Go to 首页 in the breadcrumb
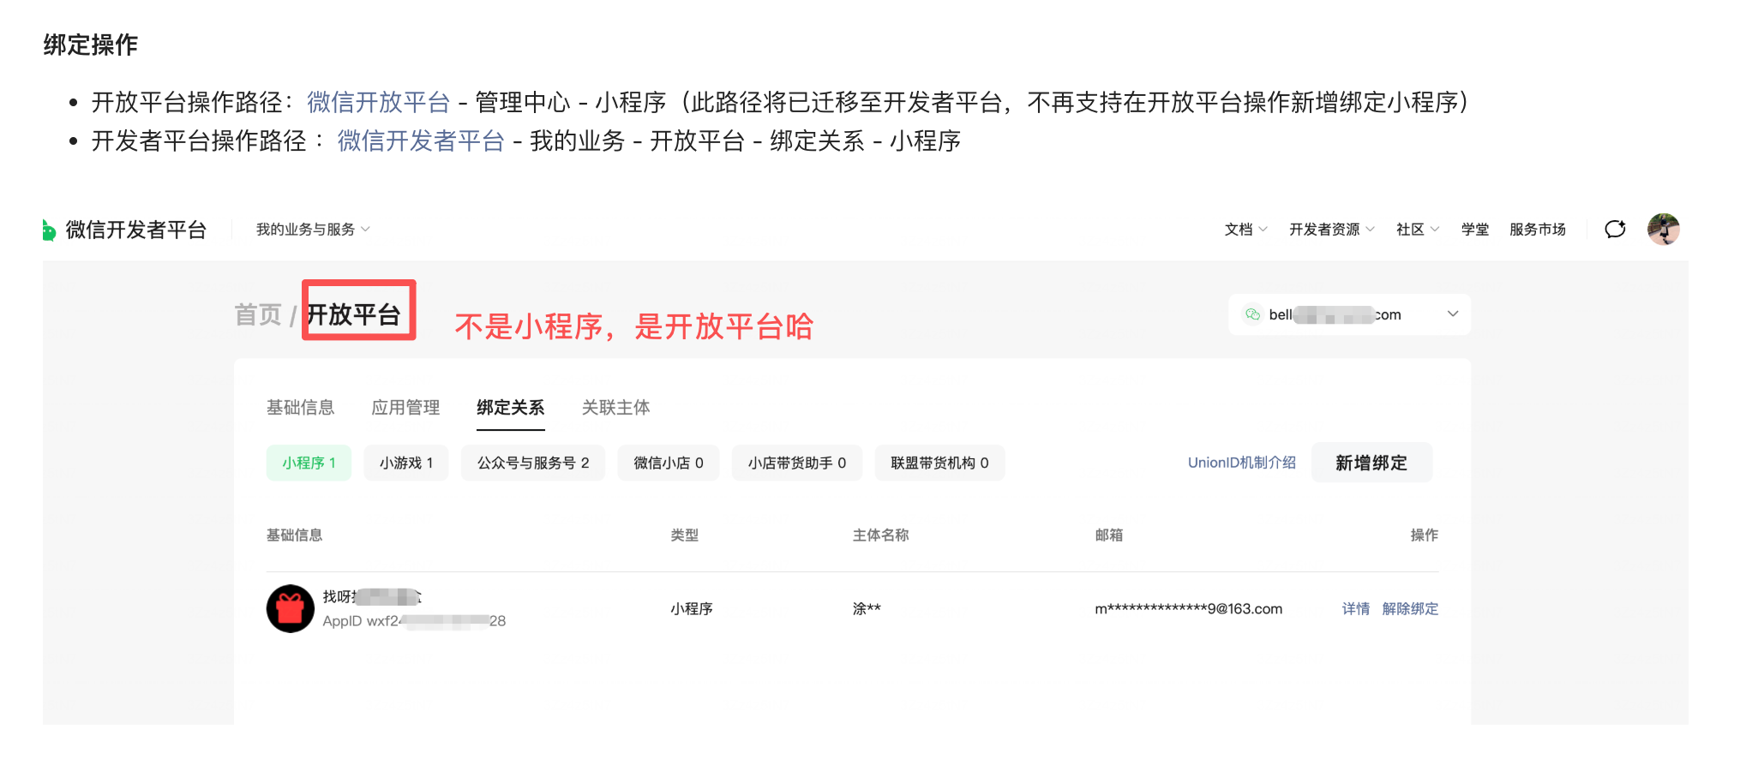 pos(258,314)
